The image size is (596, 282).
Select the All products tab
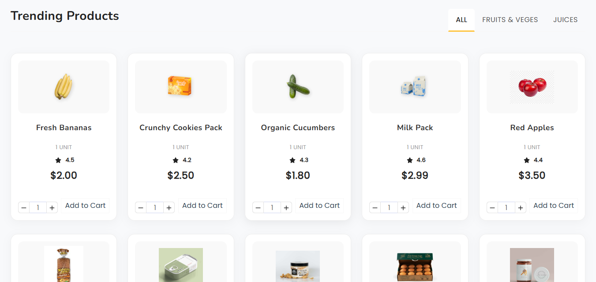(x=461, y=20)
